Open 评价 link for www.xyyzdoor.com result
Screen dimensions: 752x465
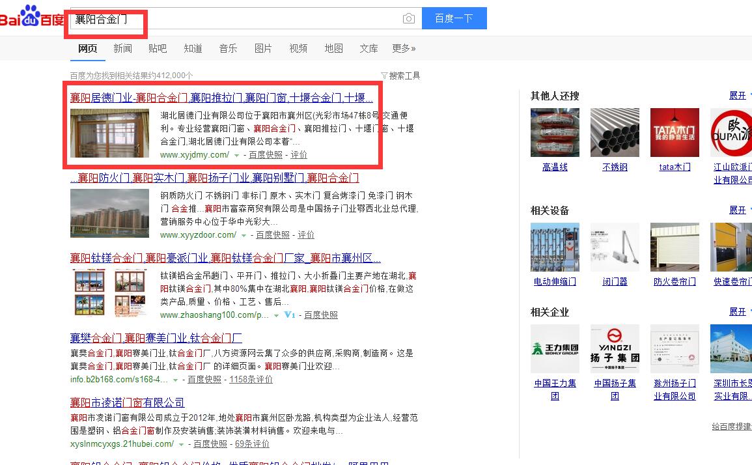306,235
